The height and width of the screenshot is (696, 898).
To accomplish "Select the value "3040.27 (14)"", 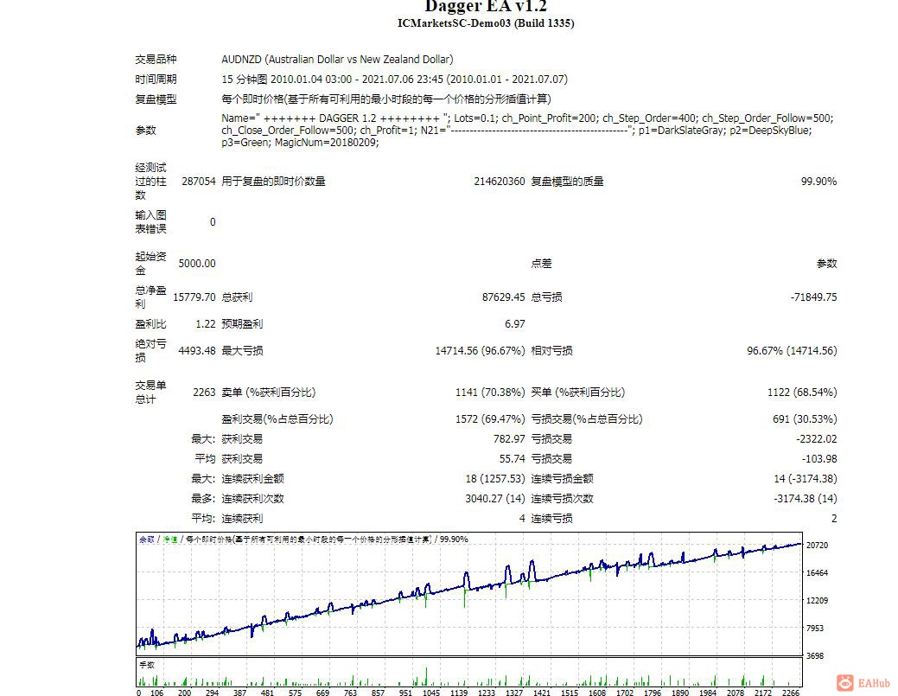I will pos(495,498).
